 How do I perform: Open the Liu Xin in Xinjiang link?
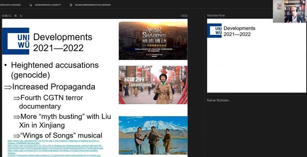54,147
